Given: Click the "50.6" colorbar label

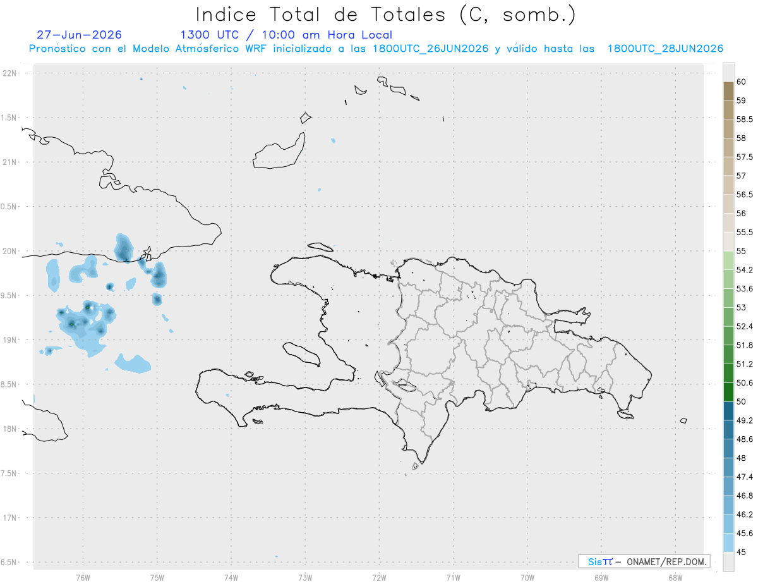Looking at the screenshot, I should [744, 383].
